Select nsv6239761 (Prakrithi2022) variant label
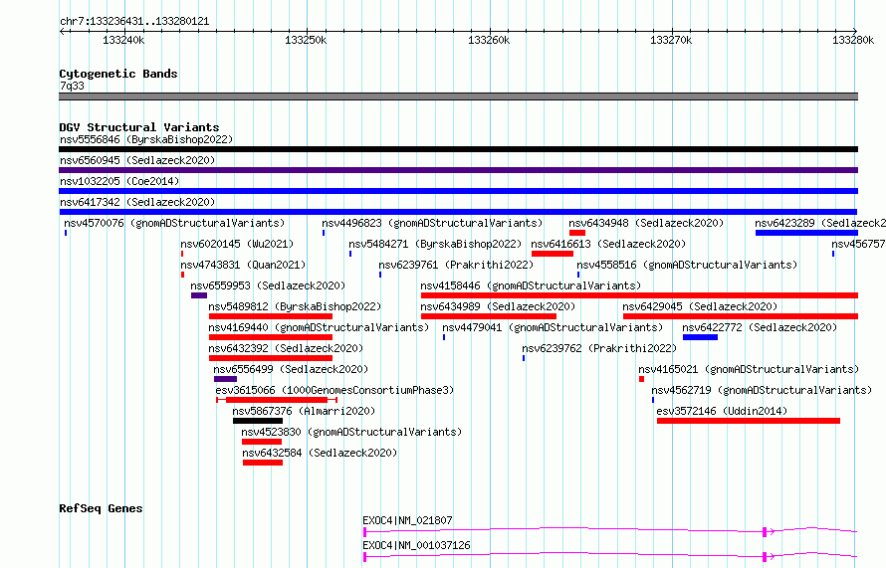This screenshot has width=886, height=568. [456, 265]
